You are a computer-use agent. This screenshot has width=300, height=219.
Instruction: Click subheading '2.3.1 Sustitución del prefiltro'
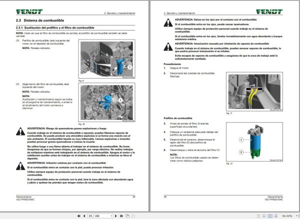coord(55,27)
